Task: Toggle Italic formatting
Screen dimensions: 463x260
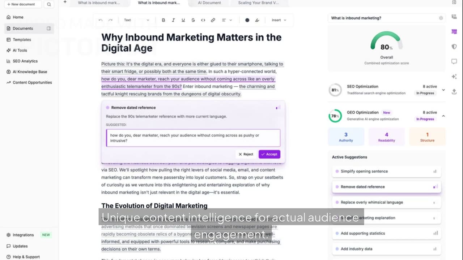Action: click(173, 20)
